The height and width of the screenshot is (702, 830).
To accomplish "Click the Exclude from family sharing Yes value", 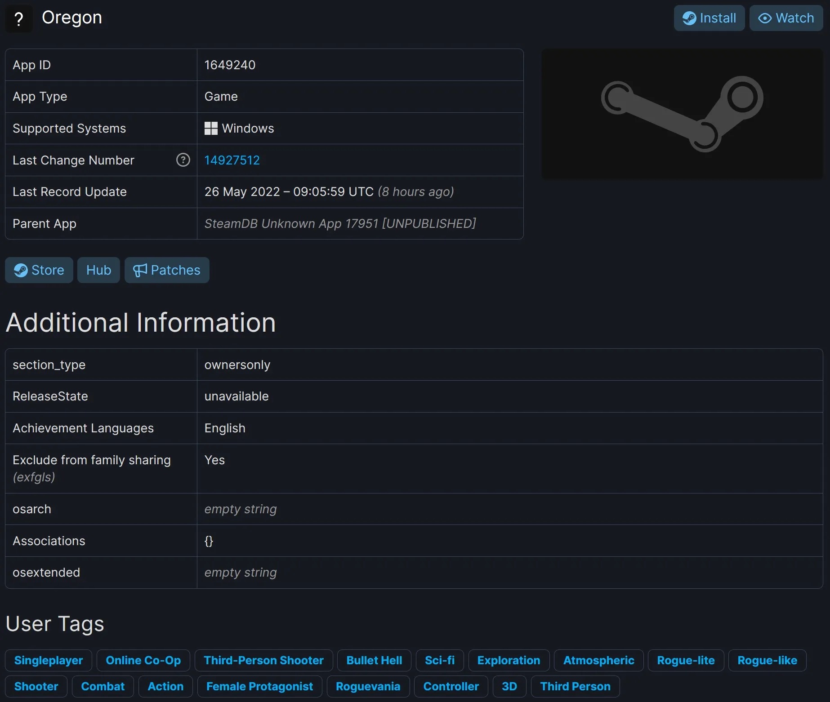I will point(214,460).
